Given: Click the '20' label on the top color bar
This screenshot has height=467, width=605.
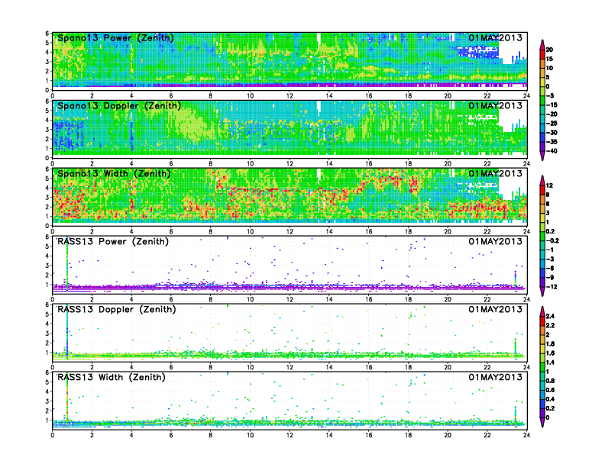Looking at the screenshot, I should click(x=549, y=50).
